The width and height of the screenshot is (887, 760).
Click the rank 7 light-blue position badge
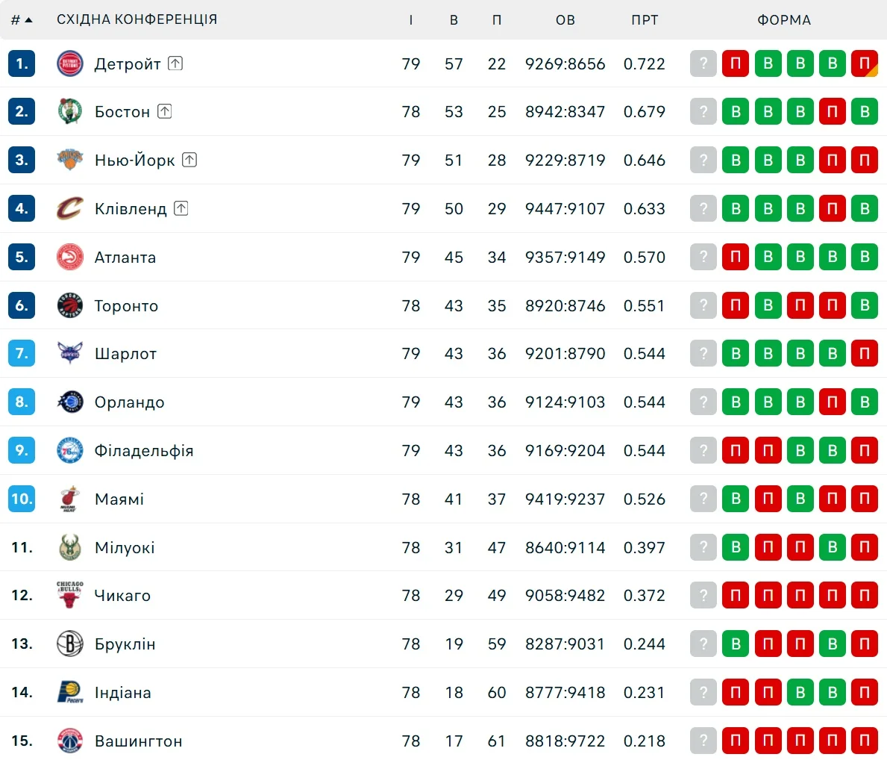(22, 353)
